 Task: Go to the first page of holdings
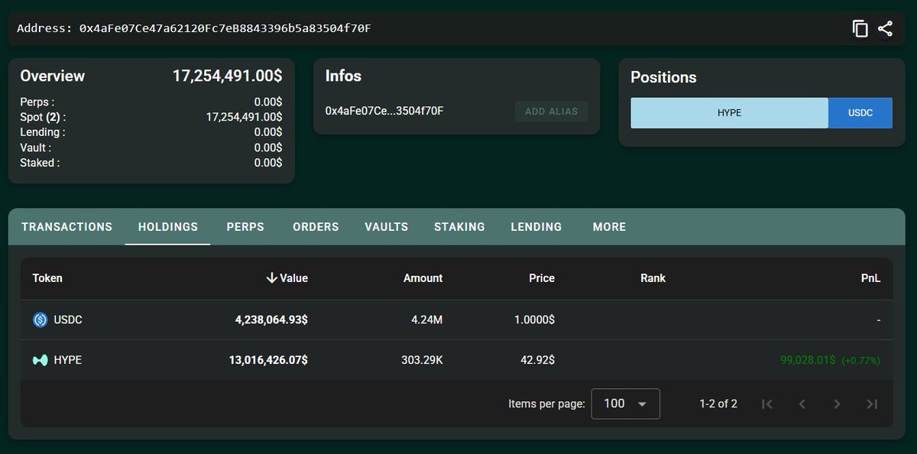pos(767,404)
